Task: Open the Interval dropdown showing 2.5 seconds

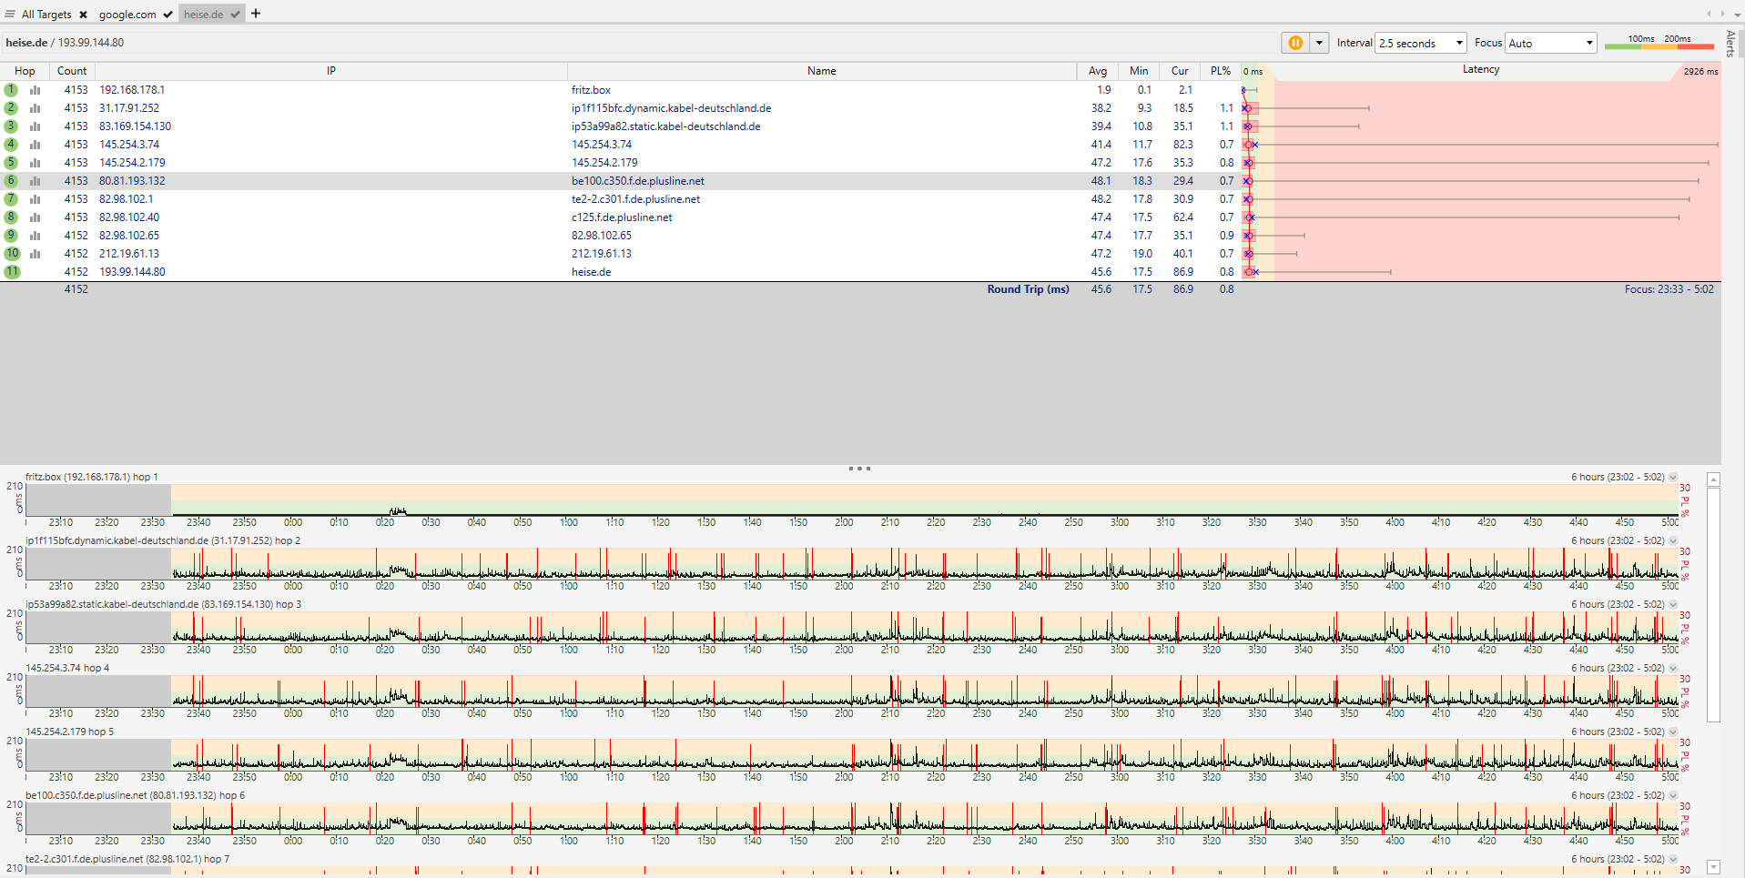Action: [1420, 43]
